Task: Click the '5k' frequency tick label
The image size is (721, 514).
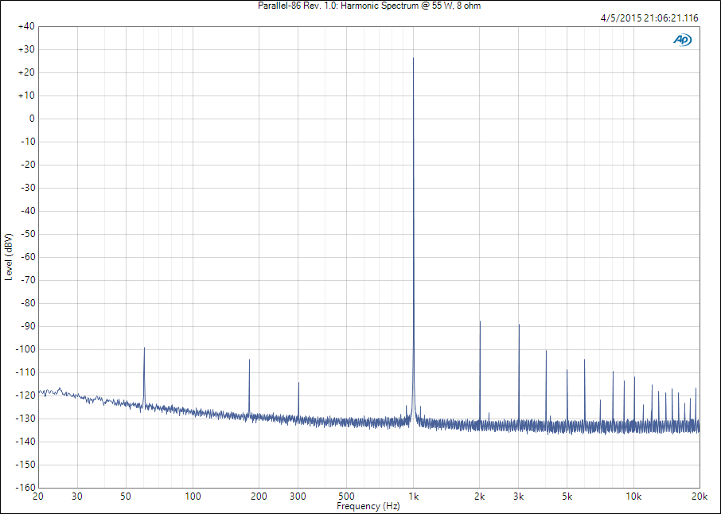Action: [x=567, y=496]
